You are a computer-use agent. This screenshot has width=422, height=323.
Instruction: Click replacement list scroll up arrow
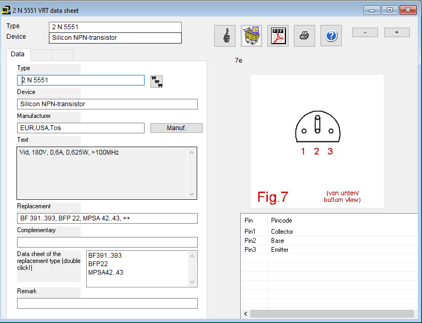[192, 256]
